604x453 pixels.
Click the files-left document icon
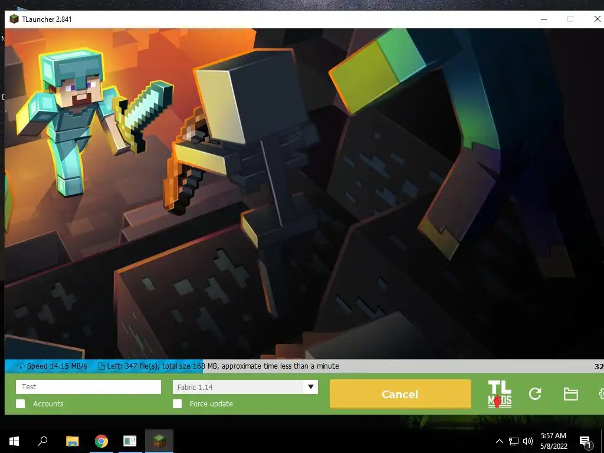click(x=101, y=366)
